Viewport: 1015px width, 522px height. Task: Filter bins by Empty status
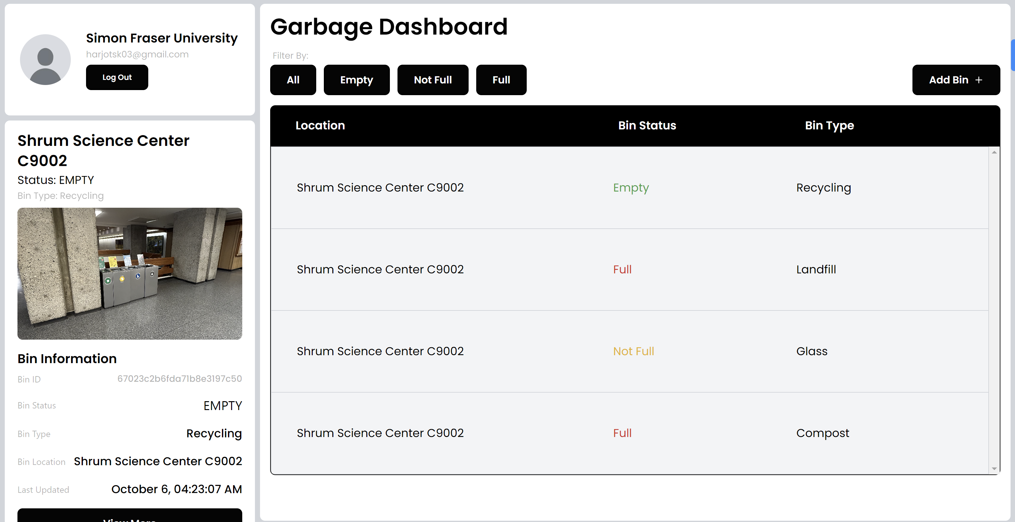coord(356,80)
